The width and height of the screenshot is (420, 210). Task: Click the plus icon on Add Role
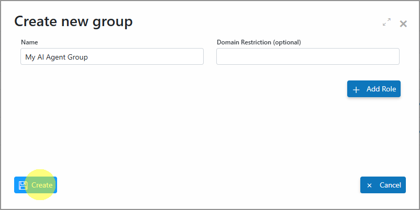(x=356, y=90)
